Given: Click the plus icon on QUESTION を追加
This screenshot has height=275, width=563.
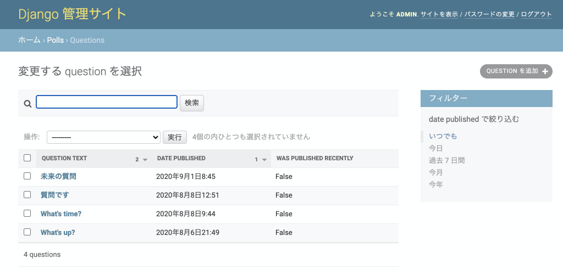Looking at the screenshot, I should [545, 71].
